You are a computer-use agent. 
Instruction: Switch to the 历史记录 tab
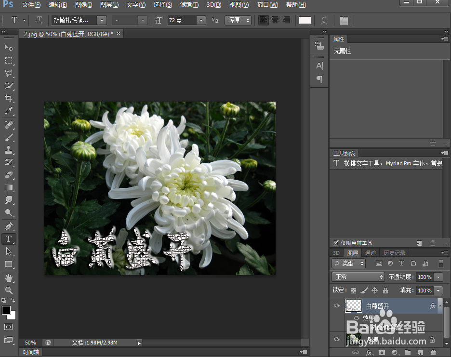(394, 253)
